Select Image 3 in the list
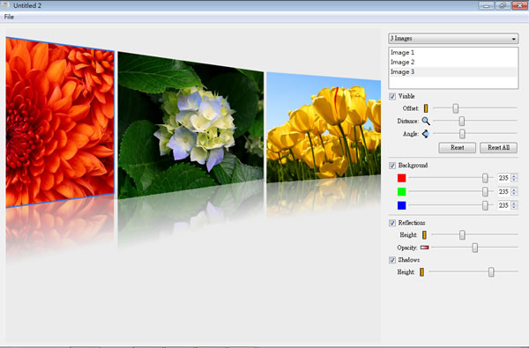Viewport: 529px width, 348px height. pyautogui.click(x=453, y=72)
